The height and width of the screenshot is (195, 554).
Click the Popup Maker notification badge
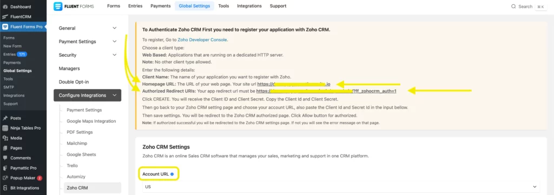[x=39, y=178]
